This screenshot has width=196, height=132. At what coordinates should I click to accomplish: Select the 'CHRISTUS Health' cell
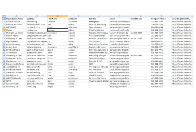coord(16,78)
